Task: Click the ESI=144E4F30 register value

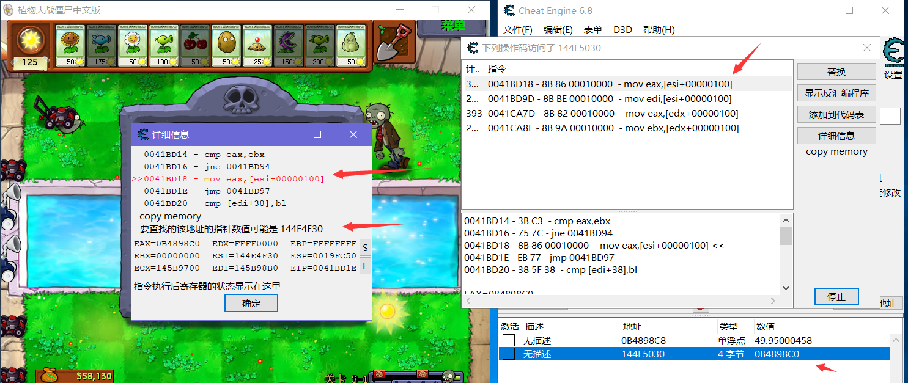Action: point(245,256)
